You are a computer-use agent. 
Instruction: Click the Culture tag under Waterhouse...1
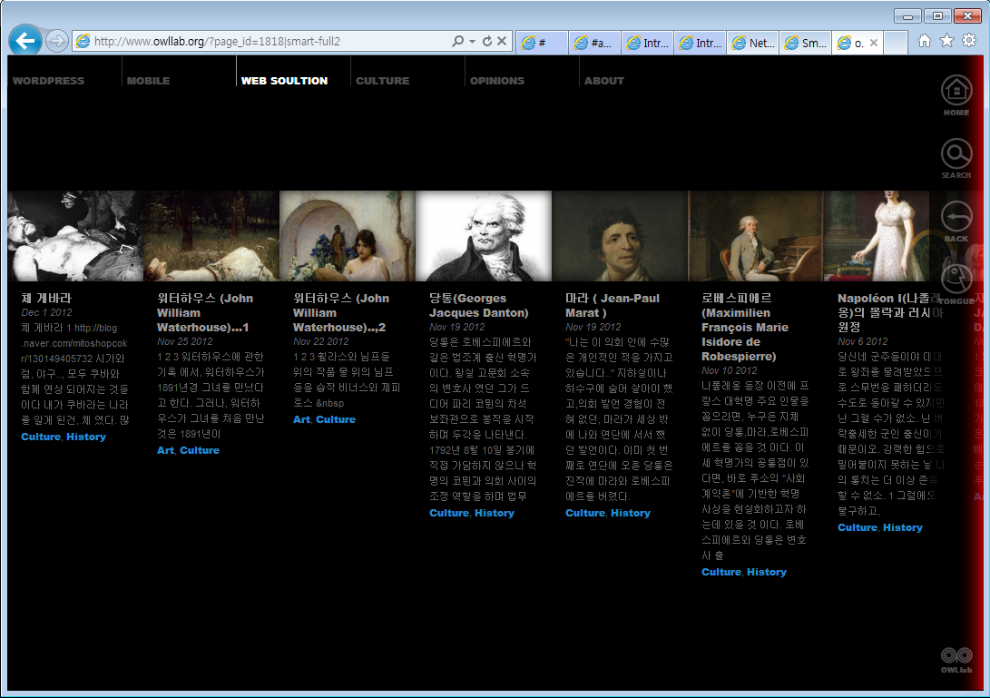pyautogui.click(x=200, y=450)
